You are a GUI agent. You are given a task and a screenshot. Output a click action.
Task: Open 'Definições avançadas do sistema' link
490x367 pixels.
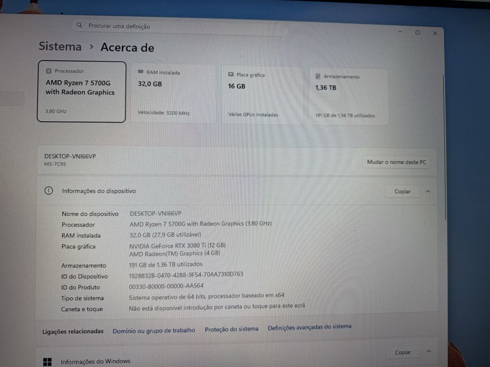click(310, 327)
